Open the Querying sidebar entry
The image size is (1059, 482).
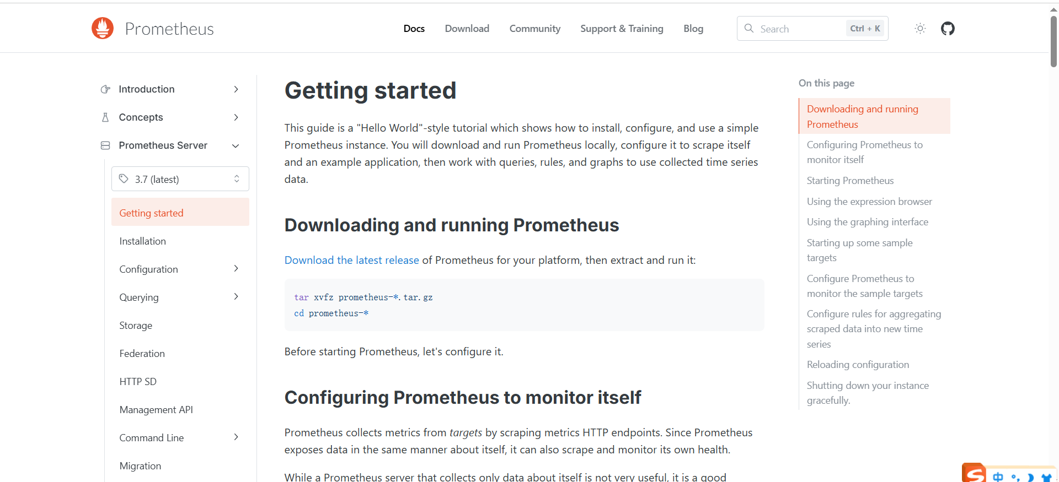tap(139, 297)
